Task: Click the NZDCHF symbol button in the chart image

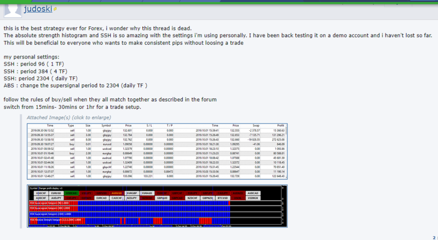Action: (x=193, y=198)
